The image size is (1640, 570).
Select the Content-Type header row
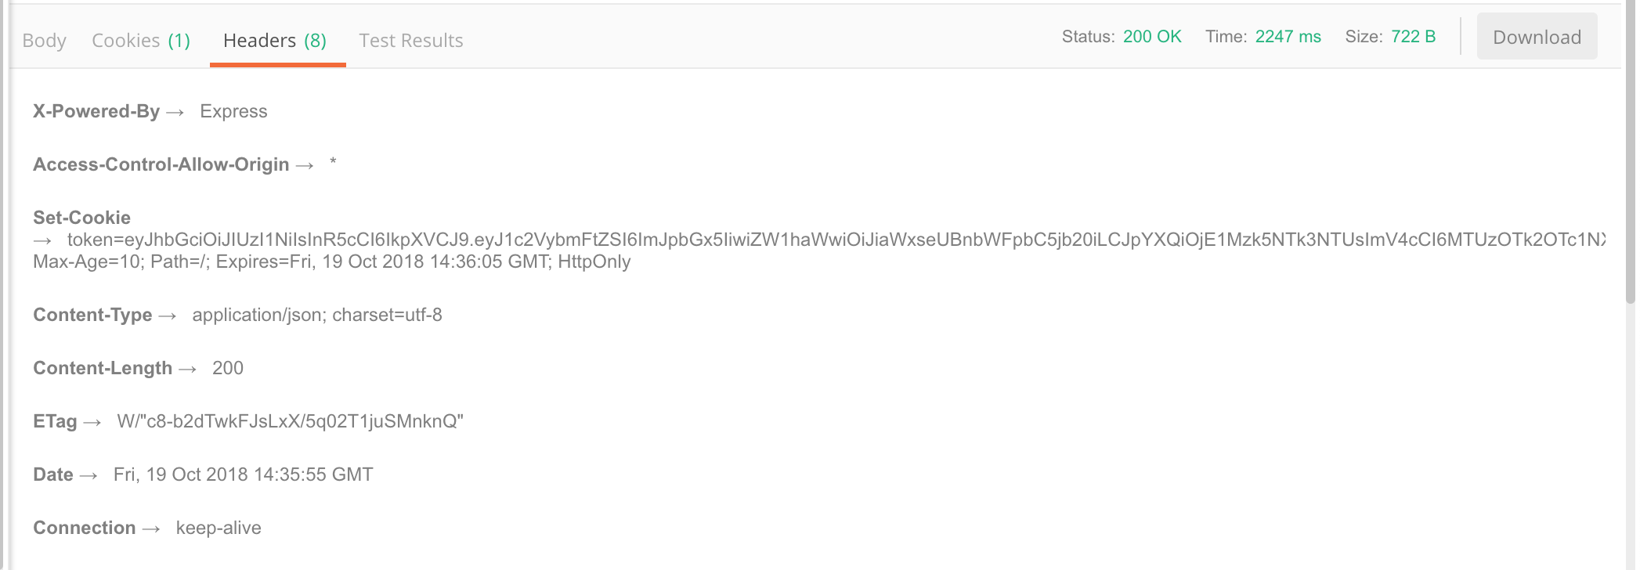point(92,314)
